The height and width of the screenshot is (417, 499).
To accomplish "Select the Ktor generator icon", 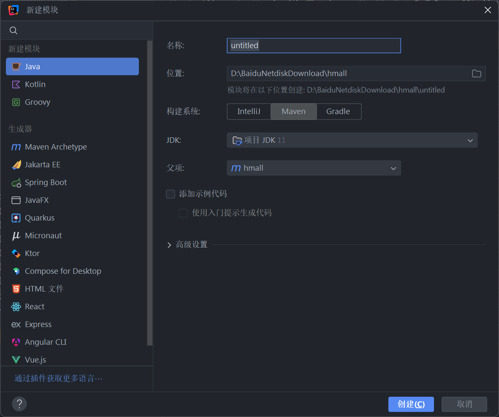I will tap(16, 253).
